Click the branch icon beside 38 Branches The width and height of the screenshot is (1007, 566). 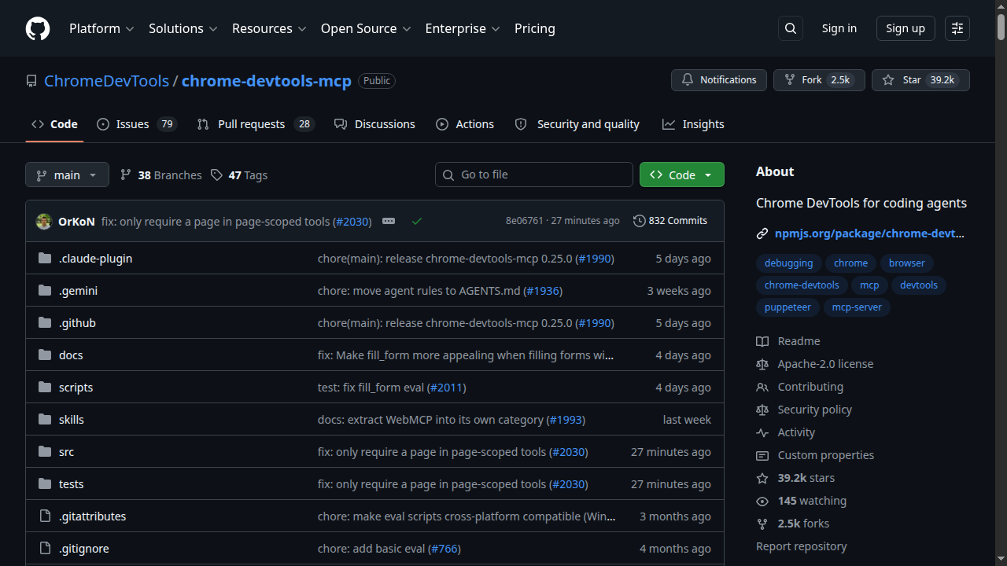126,175
